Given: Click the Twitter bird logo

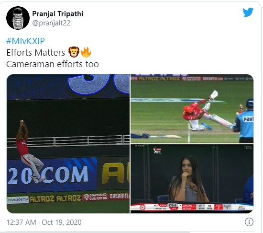Looking at the screenshot, I should click(x=248, y=12).
